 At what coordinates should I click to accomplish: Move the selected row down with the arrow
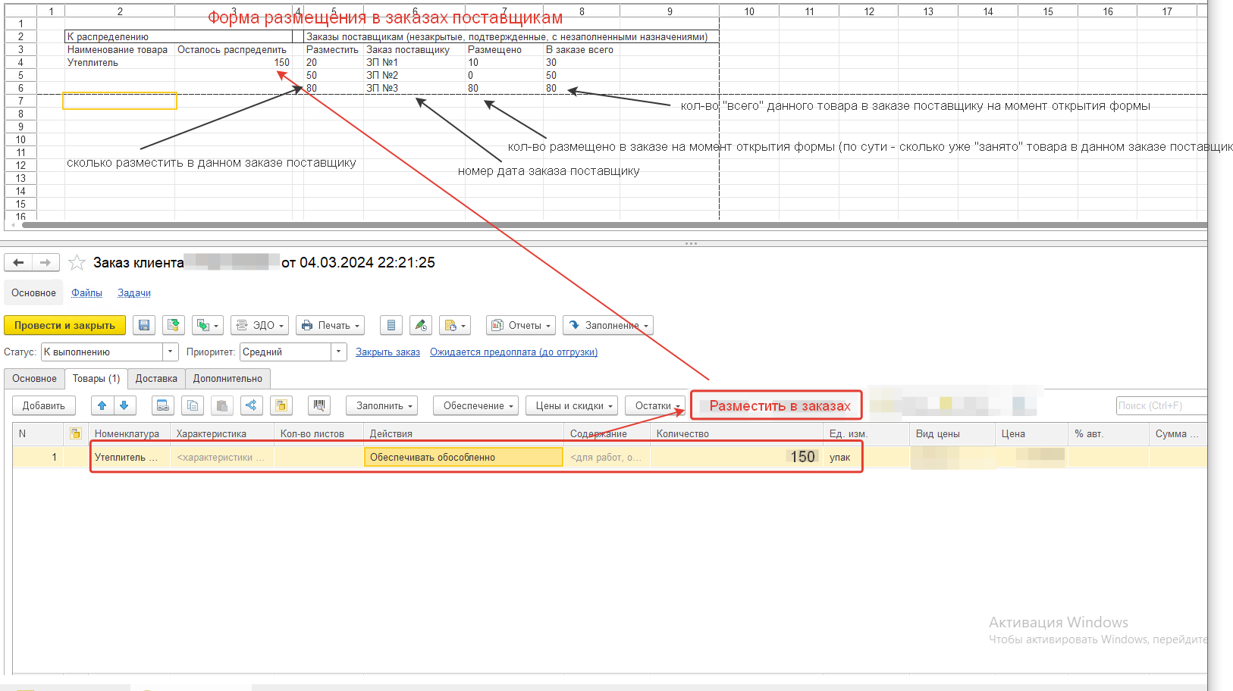coord(124,405)
